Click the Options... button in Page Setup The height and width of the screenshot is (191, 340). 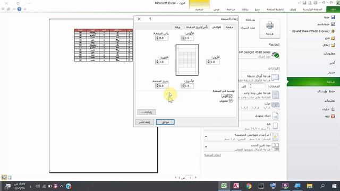pyautogui.click(x=147, y=112)
